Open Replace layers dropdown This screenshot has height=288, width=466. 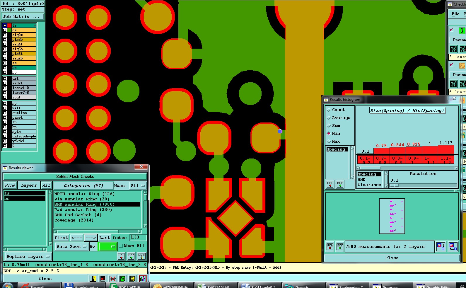coord(28,257)
